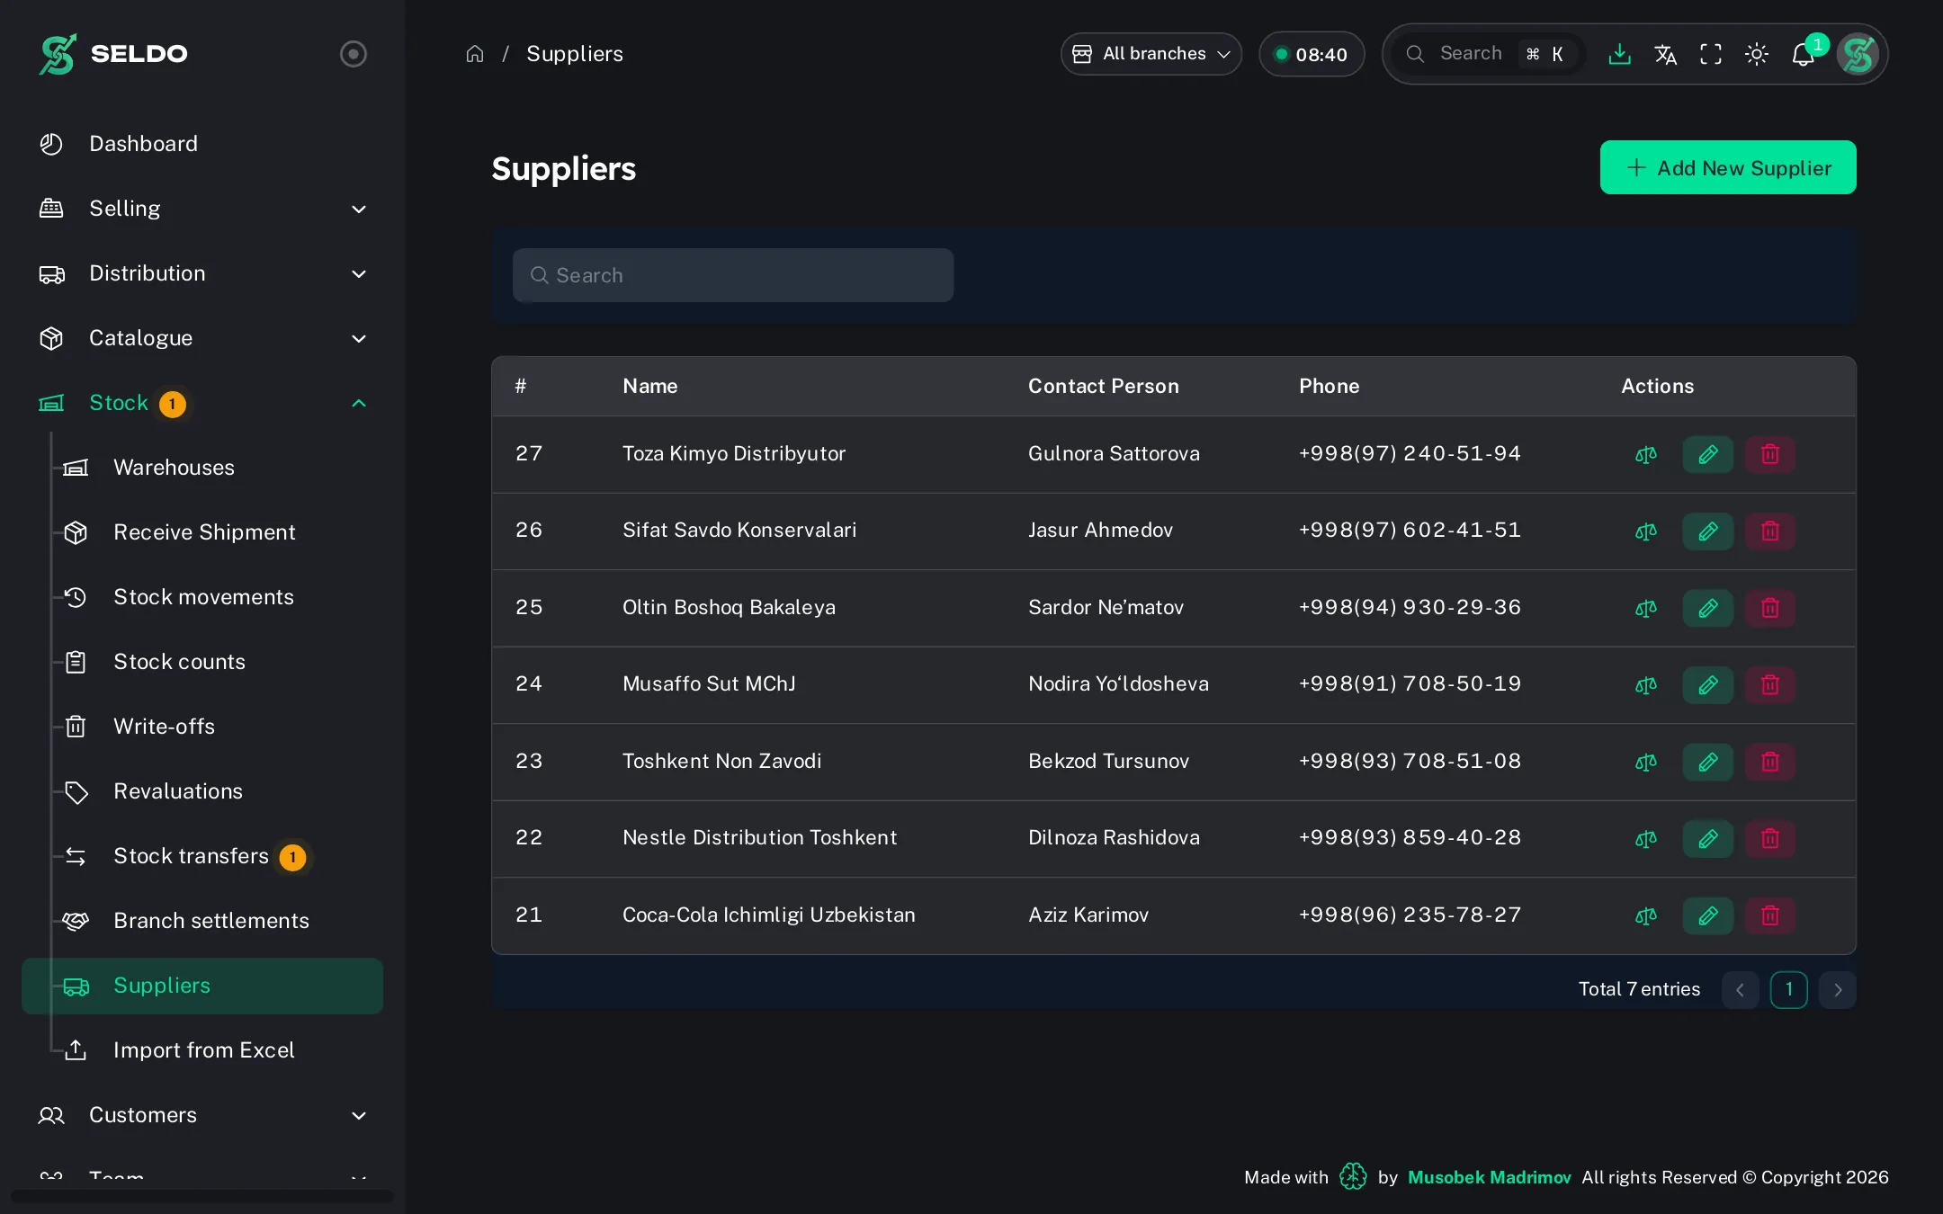Open the All branches dropdown
1943x1214 pixels.
click(1151, 54)
